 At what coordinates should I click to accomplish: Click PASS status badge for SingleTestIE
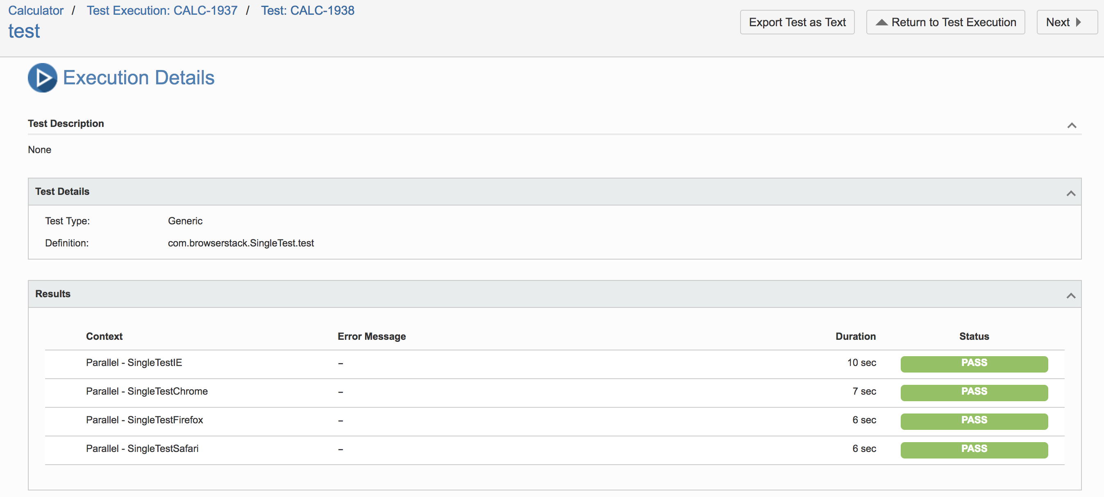tap(974, 364)
